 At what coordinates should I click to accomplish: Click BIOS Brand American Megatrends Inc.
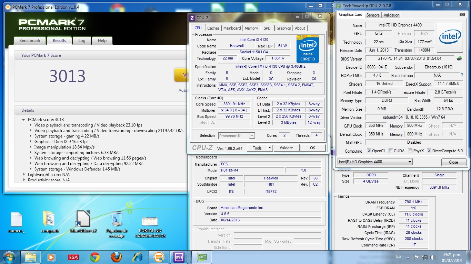(270, 208)
